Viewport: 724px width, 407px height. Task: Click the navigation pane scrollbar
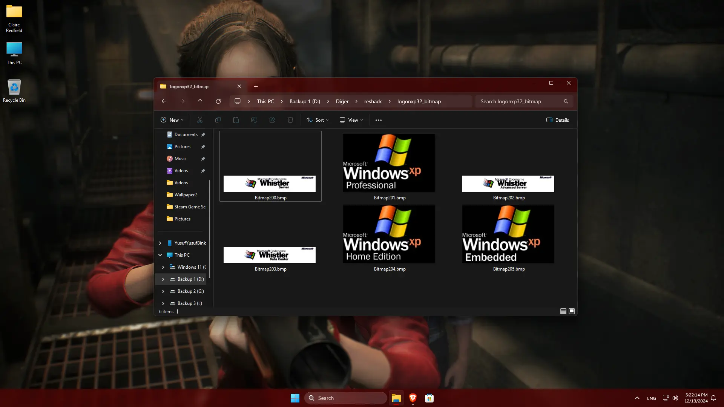[x=210, y=230]
